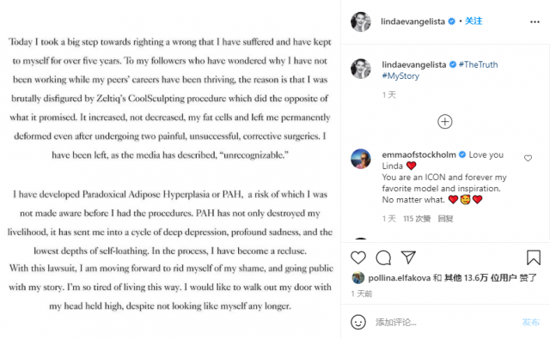Open comments with the speech bubble icon
The width and height of the screenshot is (550, 339).
tap(383, 257)
